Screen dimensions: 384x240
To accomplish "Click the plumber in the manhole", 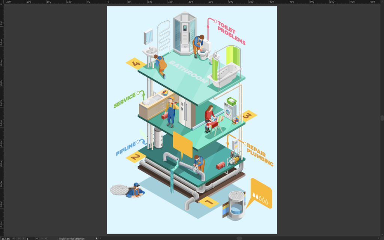I will point(135,190).
